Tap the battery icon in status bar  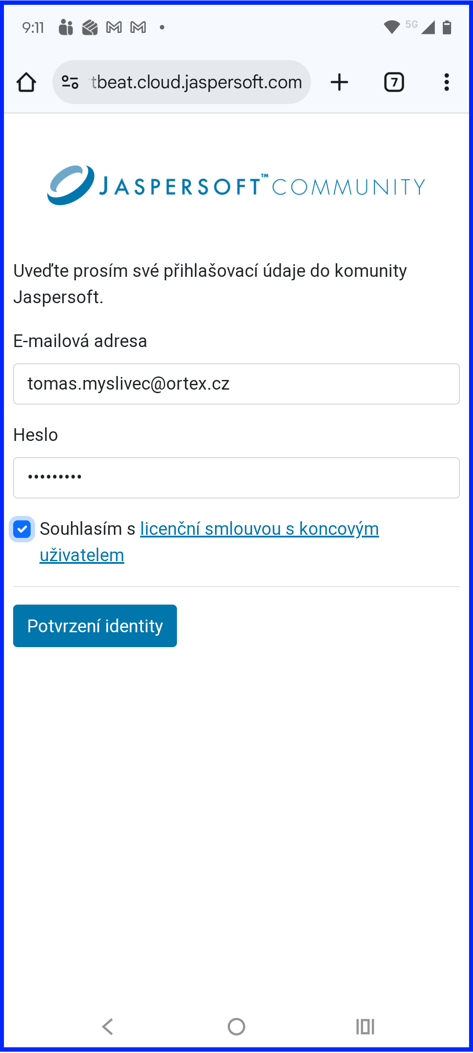447,28
